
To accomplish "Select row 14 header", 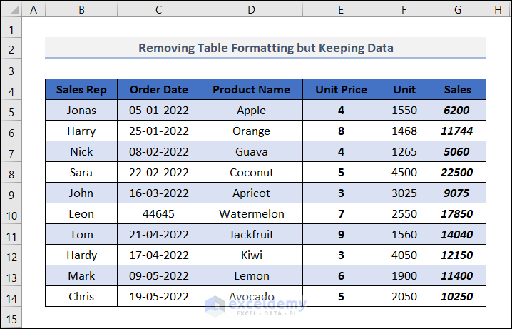I will (x=11, y=298).
